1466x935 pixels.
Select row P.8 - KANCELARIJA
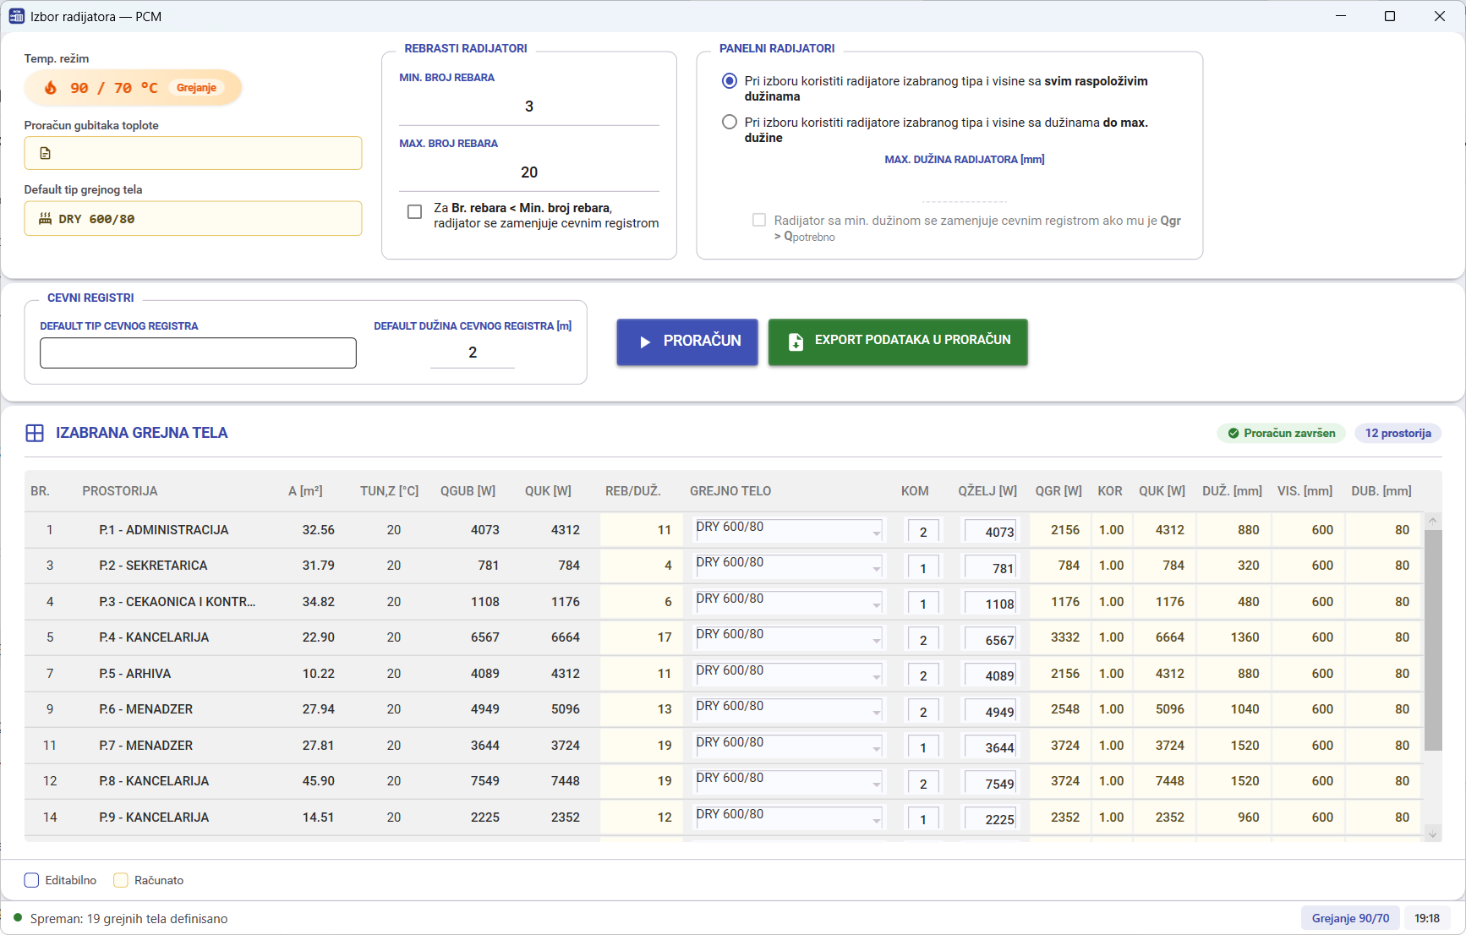pyautogui.click(x=723, y=781)
